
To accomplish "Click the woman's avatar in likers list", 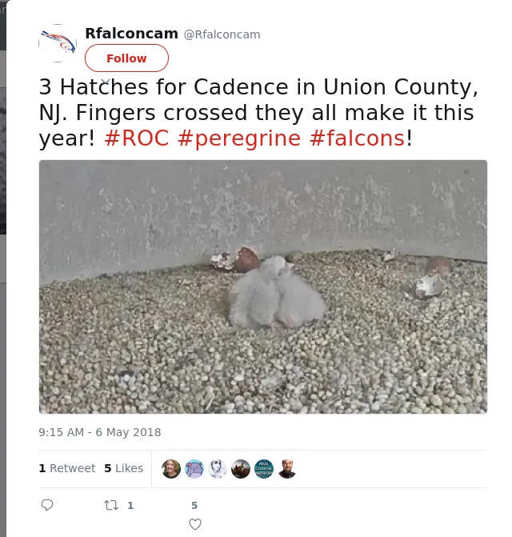I will click(171, 469).
